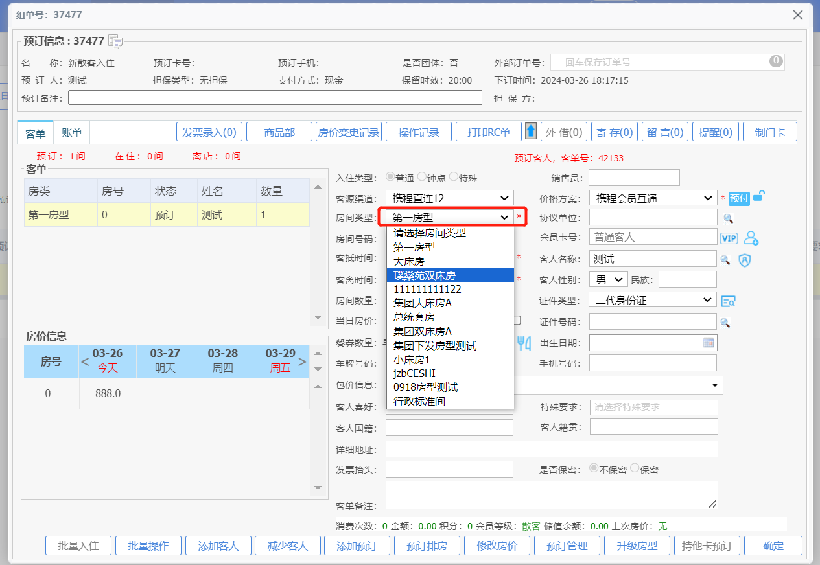820x565 pixels.
Task: Click the 0 badge in 外部订单号 field
Action: click(x=776, y=61)
